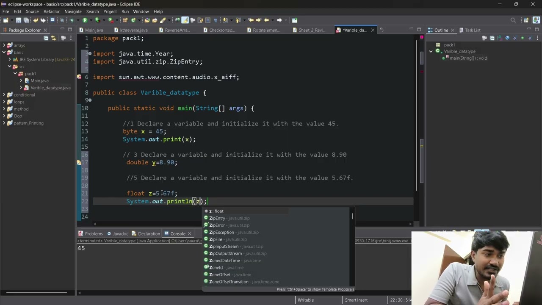Collapse All in Package Explorer toolbar
This screenshot has width=542, height=305.
[x=46, y=38]
